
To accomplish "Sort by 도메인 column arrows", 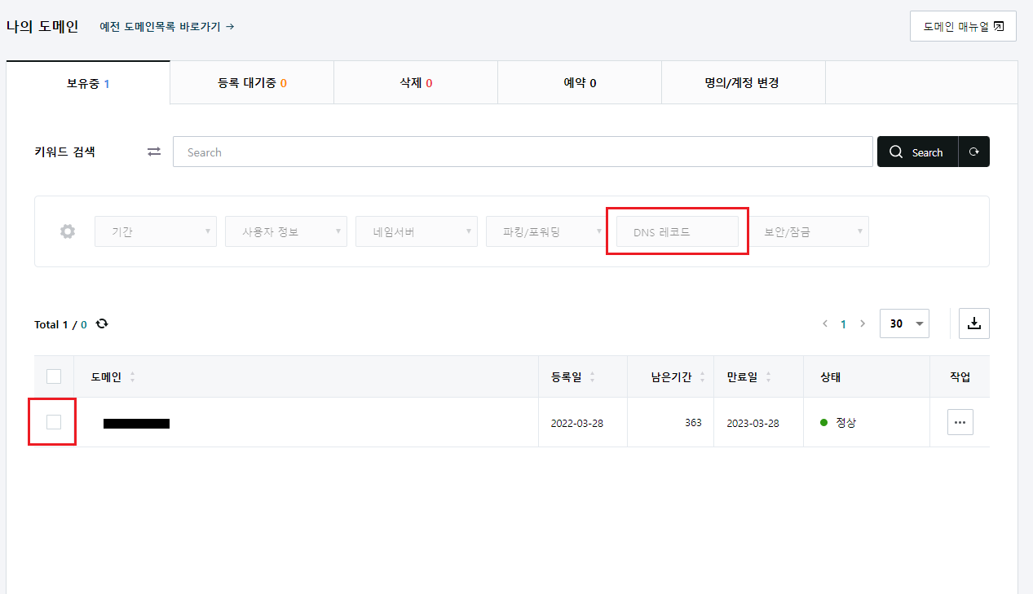I will 132,376.
